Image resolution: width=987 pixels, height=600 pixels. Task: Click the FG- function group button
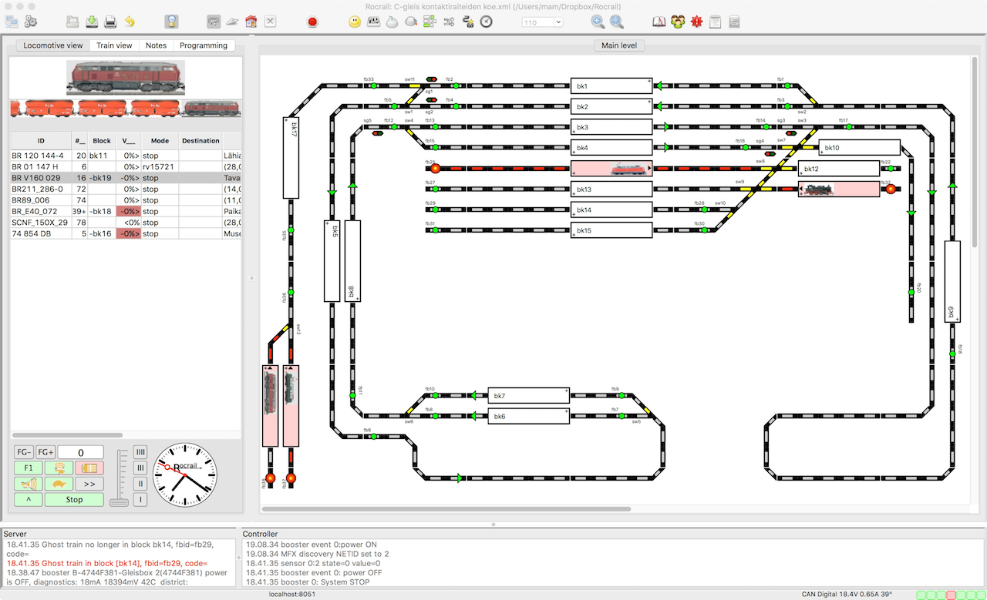(24, 452)
